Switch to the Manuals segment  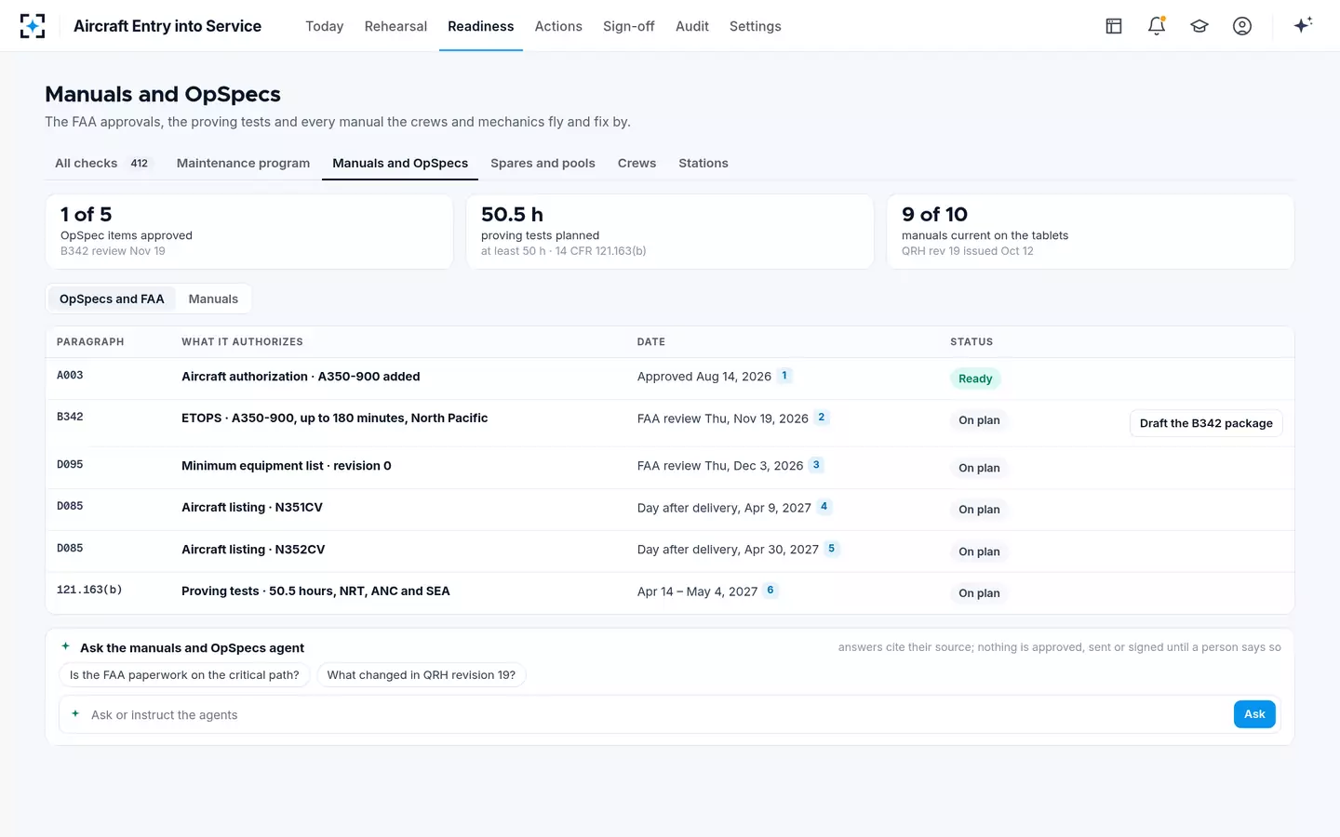(x=213, y=299)
